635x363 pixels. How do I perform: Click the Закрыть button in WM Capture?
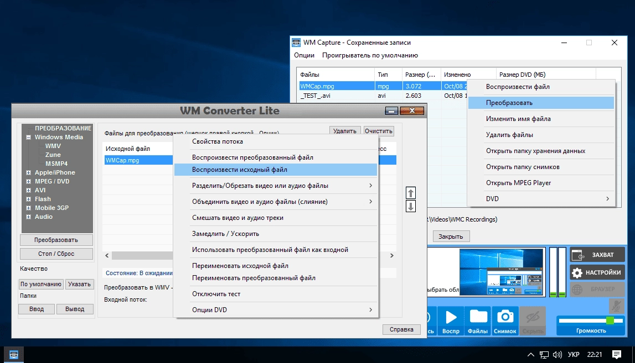click(451, 236)
